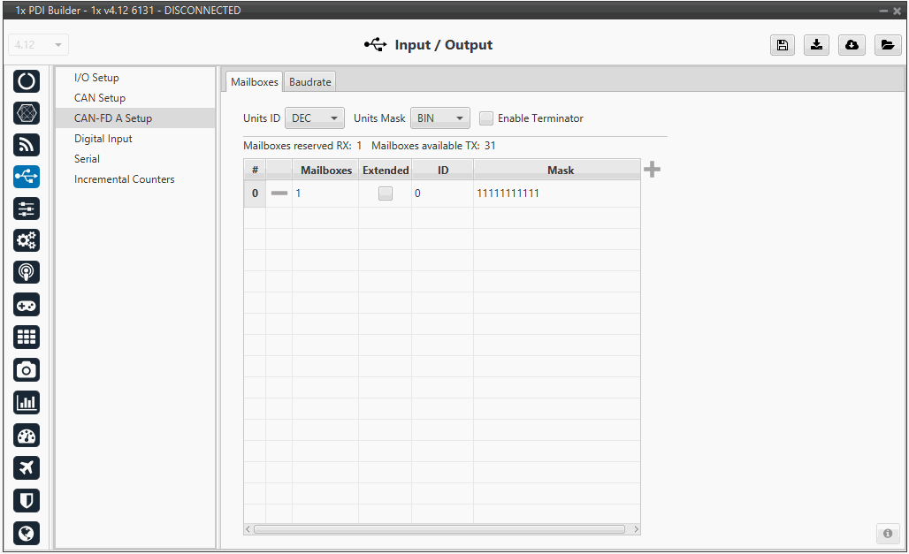Click the 'Mailboxes available TX: 31' text
The height and width of the screenshot is (554, 909).
point(433,146)
